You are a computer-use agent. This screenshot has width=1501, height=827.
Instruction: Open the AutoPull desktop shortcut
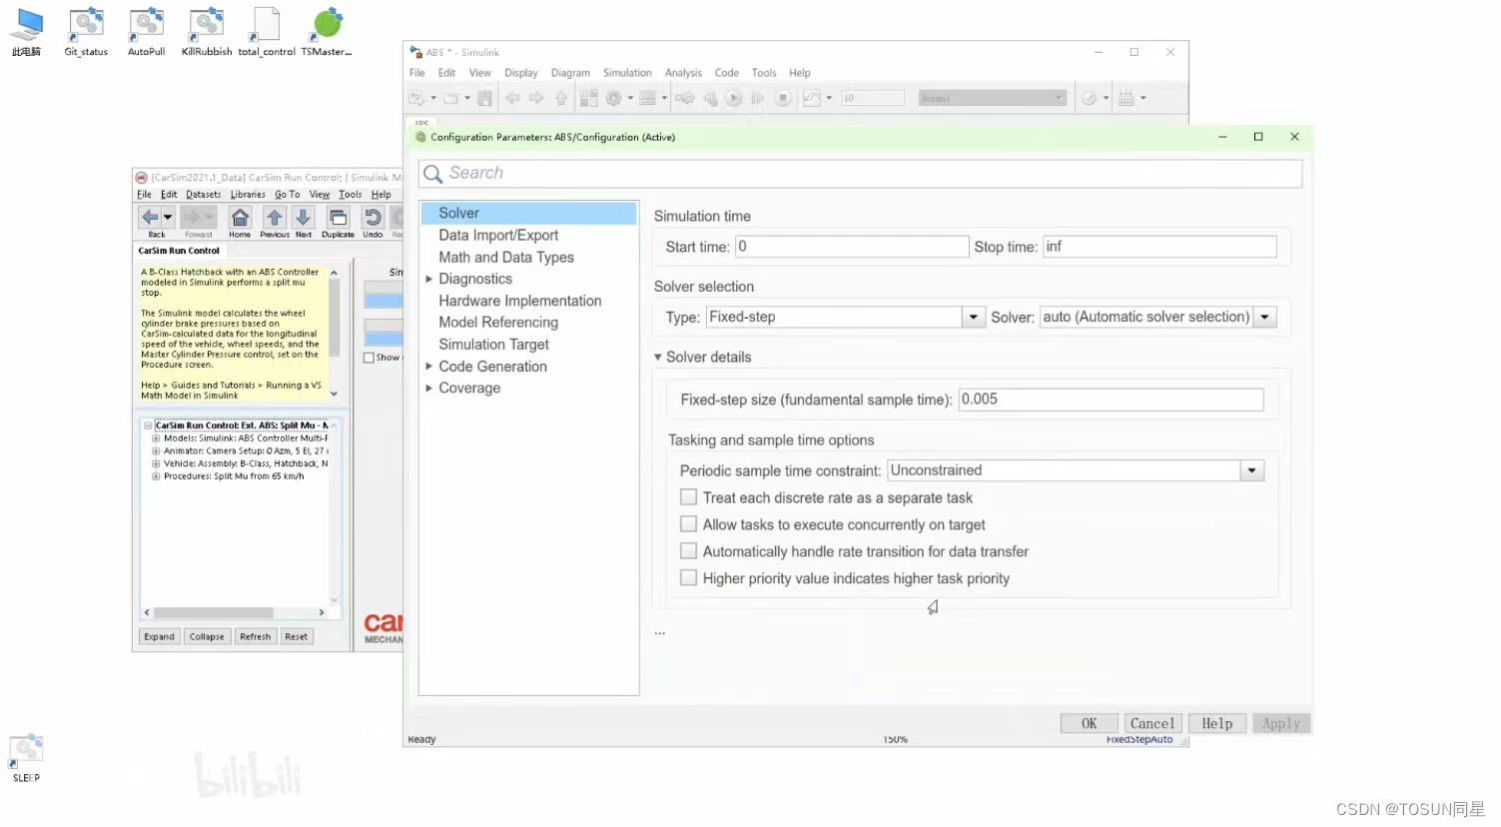click(x=146, y=32)
